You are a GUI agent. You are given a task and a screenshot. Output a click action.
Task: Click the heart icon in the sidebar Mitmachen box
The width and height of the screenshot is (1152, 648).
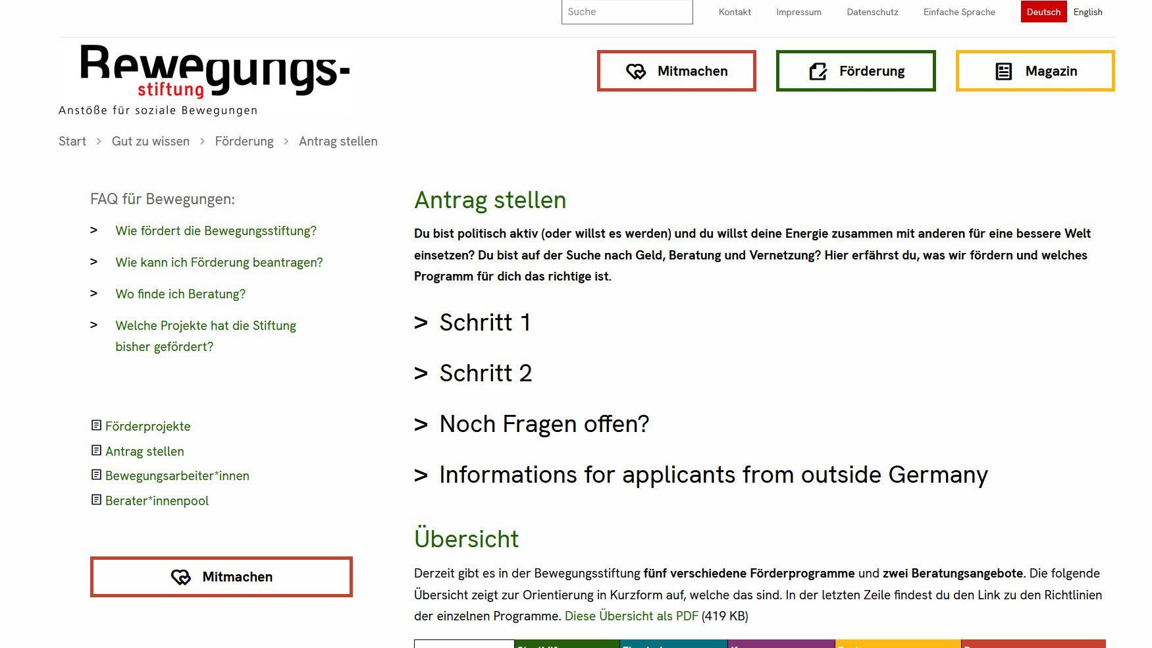click(x=181, y=577)
